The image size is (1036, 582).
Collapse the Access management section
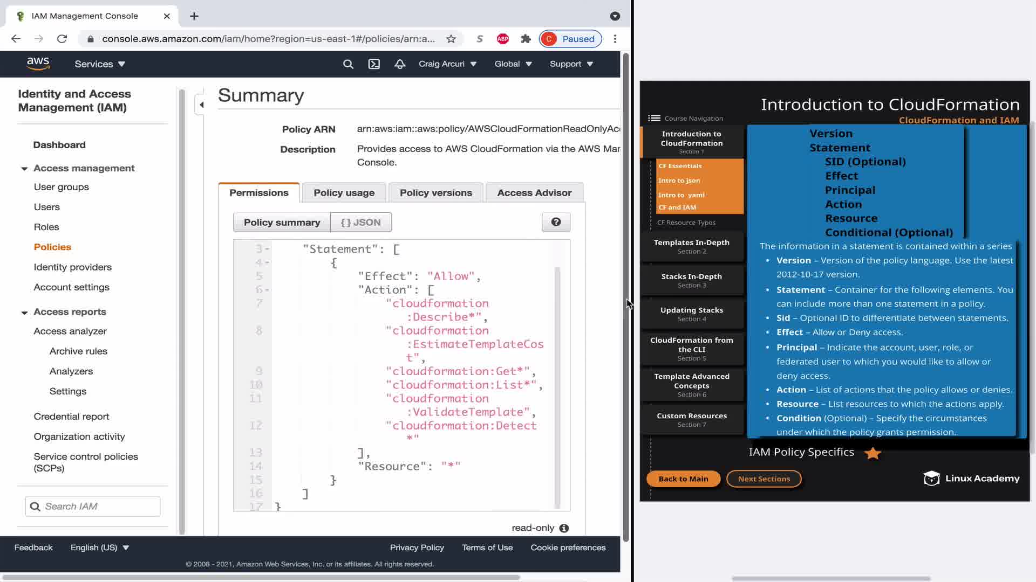(24, 169)
